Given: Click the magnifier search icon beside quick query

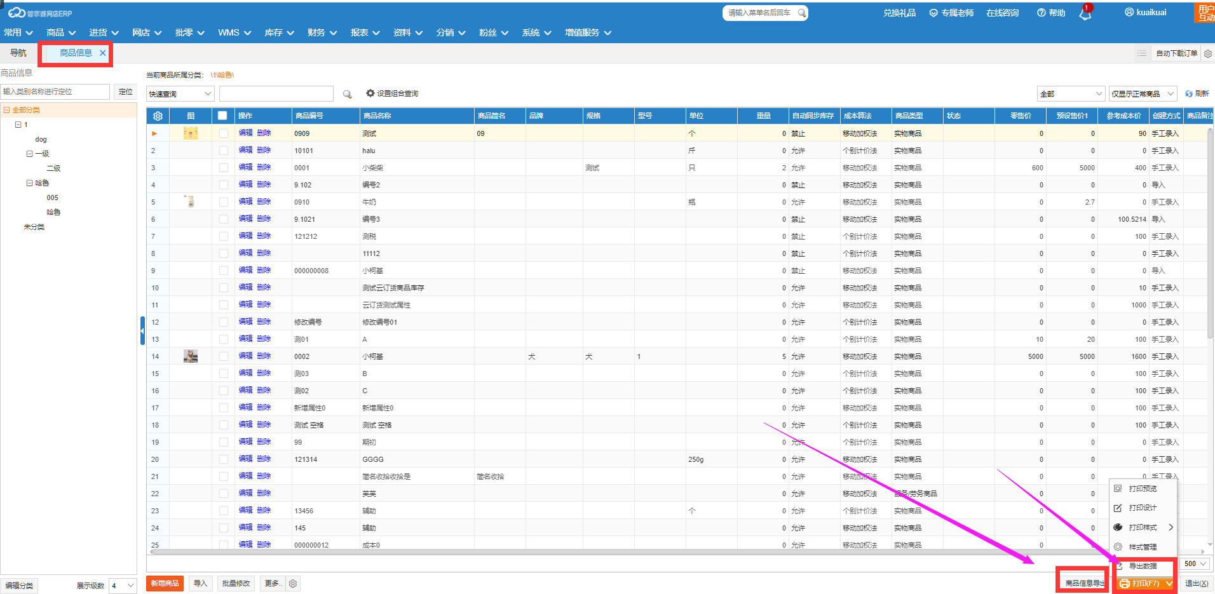Looking at the screenshot, I should tap(348, 94).
